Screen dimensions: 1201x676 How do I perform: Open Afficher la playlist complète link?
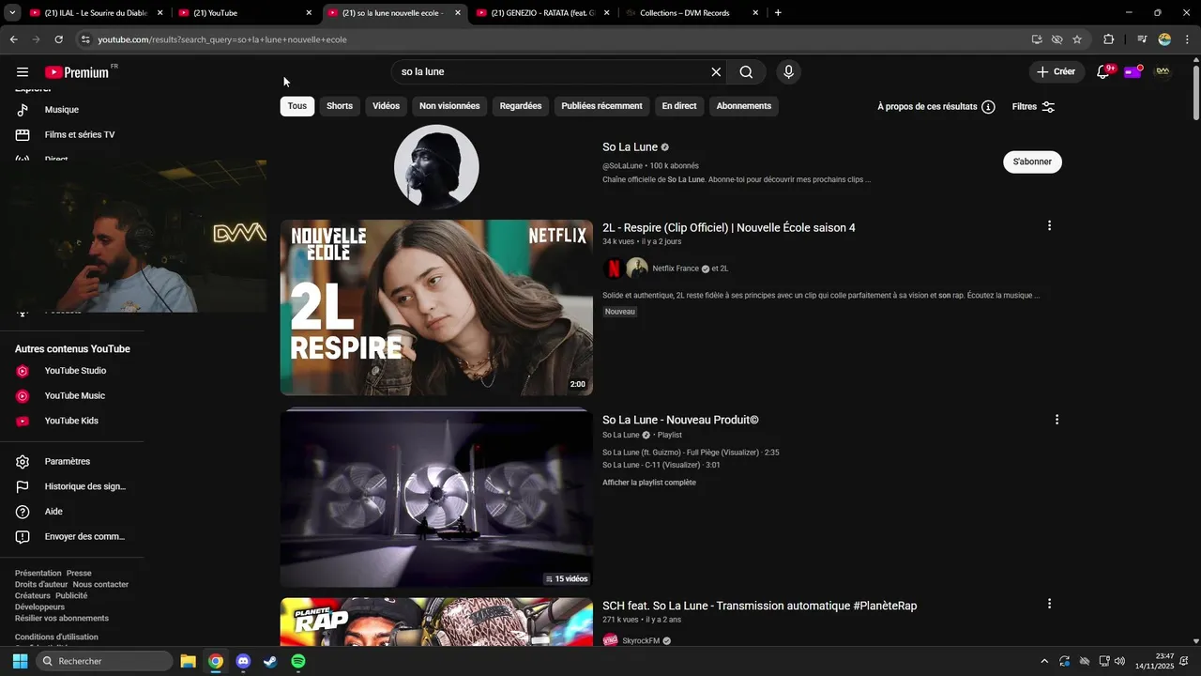coord(649,483)
